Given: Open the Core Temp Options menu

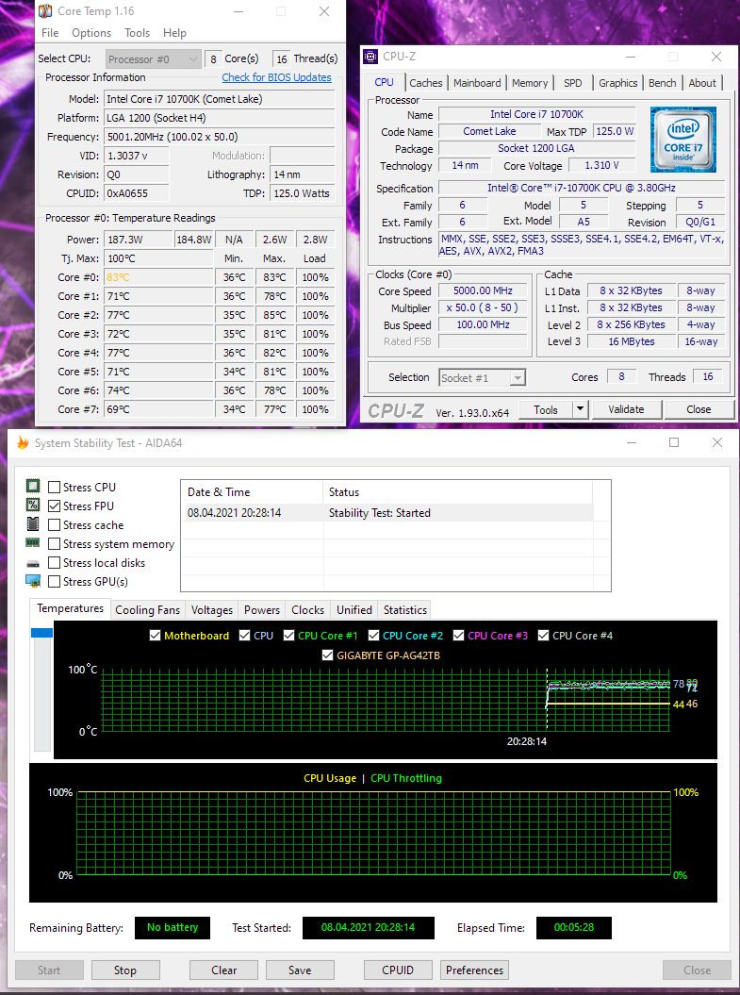Looking at the screenshot, I should tap(91, 33).
